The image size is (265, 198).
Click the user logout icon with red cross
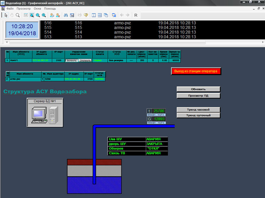[58, 15]
